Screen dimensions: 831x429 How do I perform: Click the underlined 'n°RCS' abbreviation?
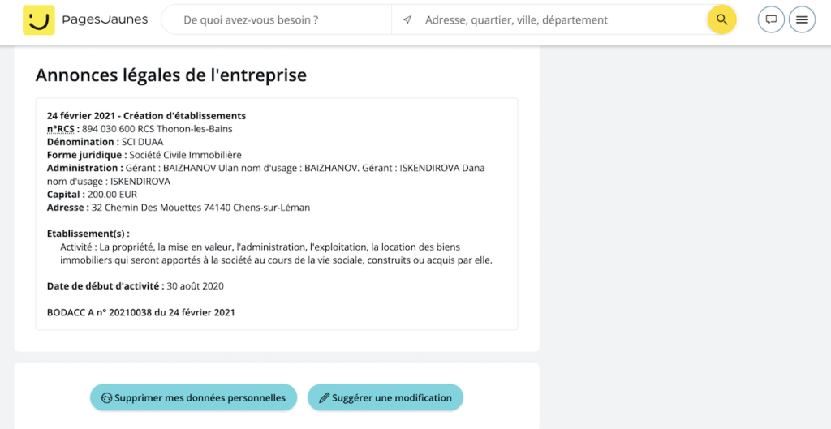pos(61,128)
